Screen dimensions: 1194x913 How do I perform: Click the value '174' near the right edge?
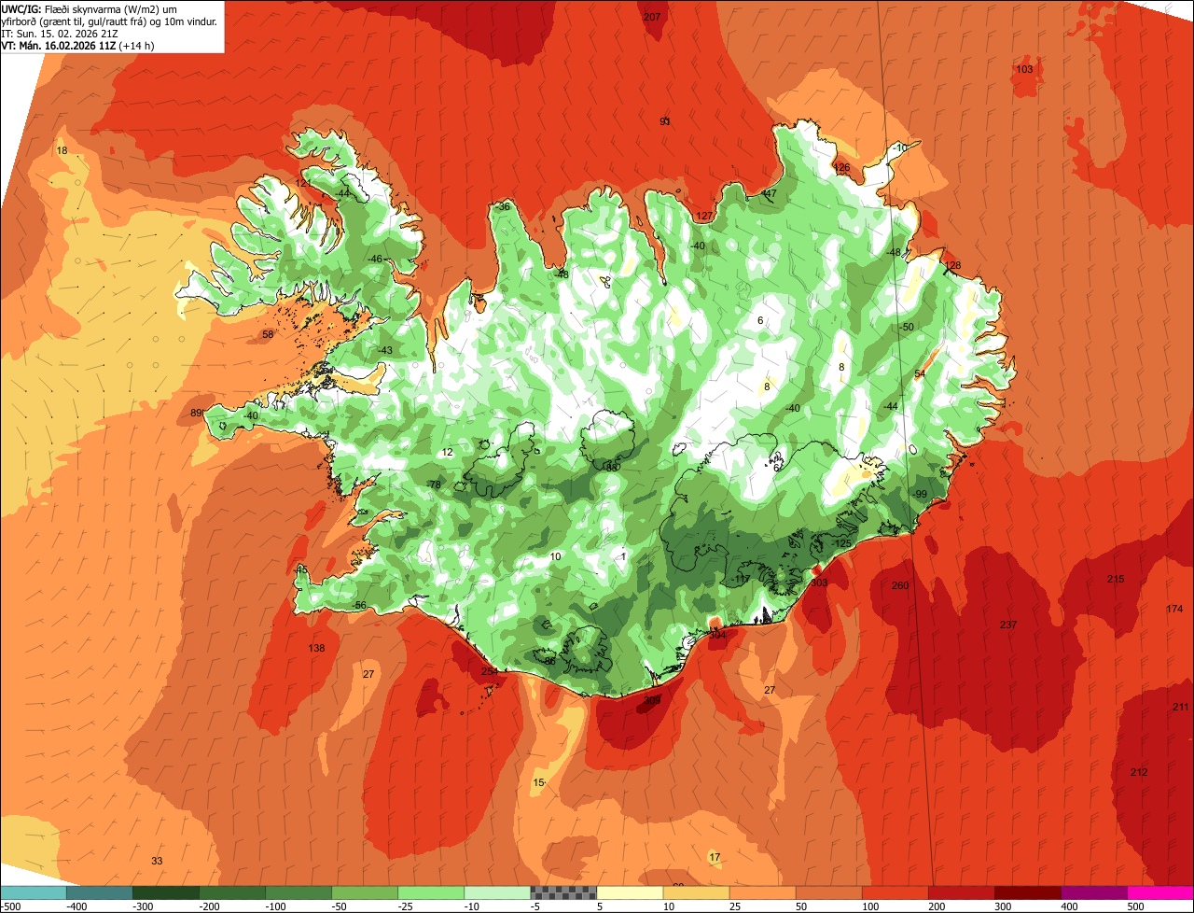point(1174,610)
